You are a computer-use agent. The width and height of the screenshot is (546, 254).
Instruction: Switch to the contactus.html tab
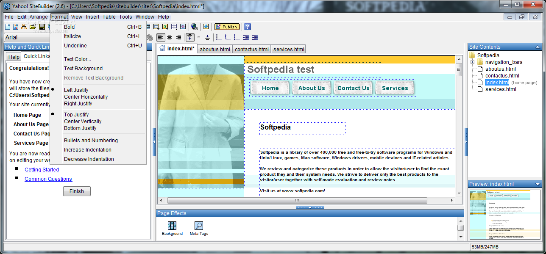(252, 49)
